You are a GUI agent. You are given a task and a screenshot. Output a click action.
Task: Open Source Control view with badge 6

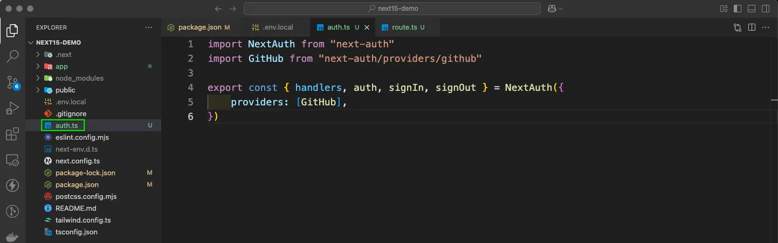(x=12, y=82)
